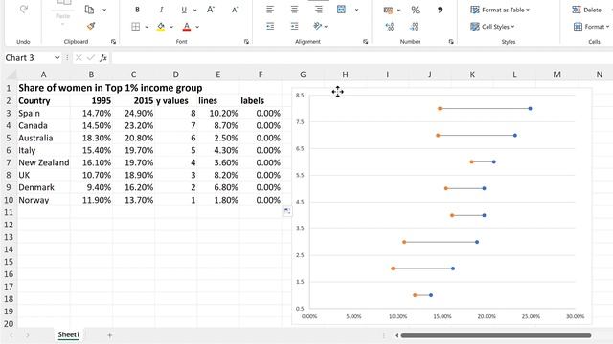Click the Orientation text angle icon
613x344 pixels.
click(x=318, y=26)
